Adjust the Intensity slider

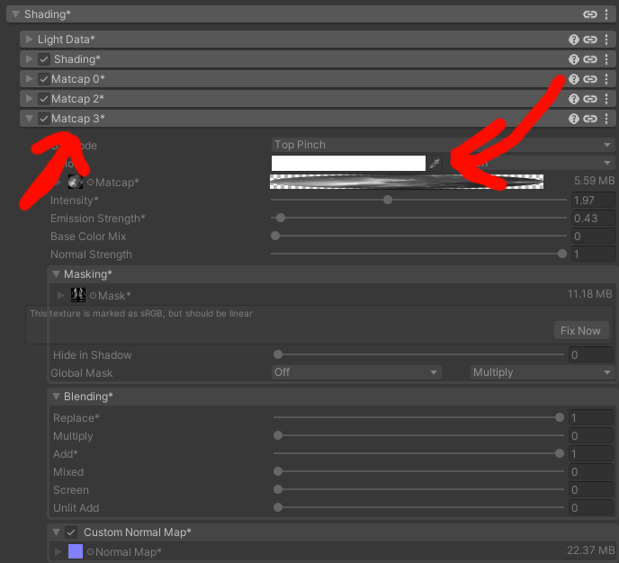point(418,200)
